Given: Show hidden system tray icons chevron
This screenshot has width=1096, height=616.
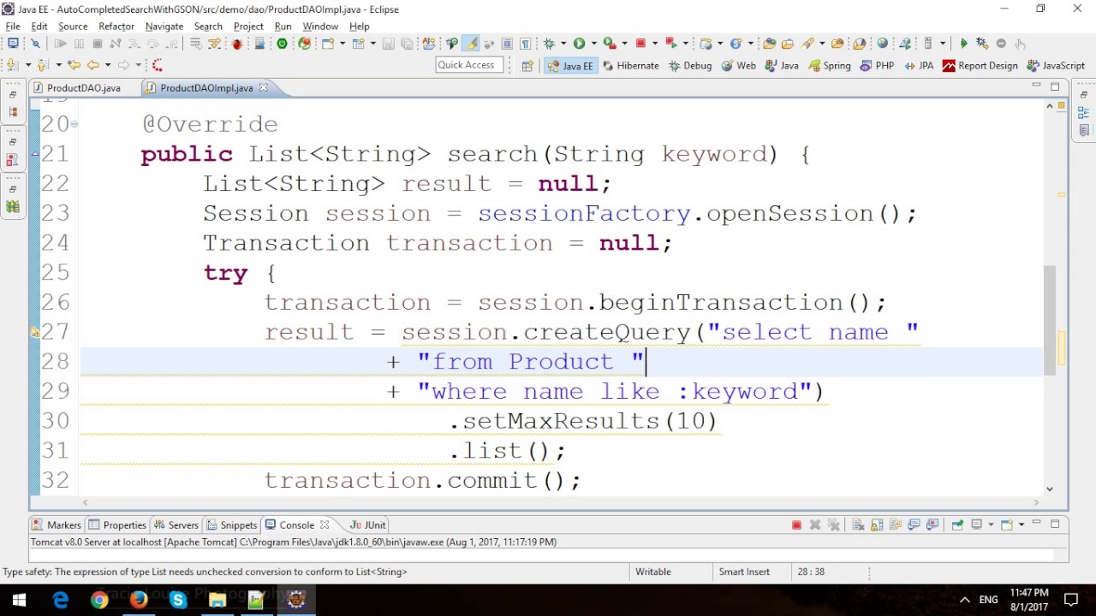Looking at the screenshot, I should (x=964, y=600).
